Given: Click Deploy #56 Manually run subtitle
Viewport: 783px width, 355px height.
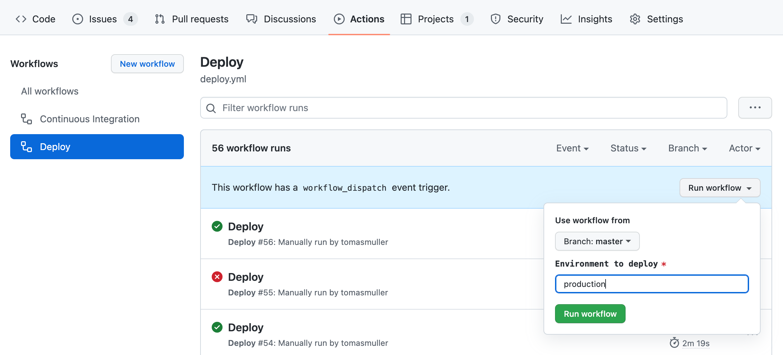Looking at the screenshot, I should pos(308,242).
